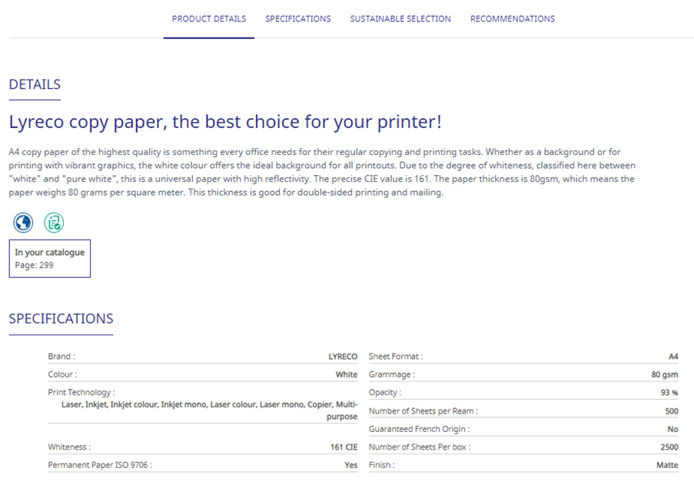Select the Finish value Matte

click(x=667, y=465)
